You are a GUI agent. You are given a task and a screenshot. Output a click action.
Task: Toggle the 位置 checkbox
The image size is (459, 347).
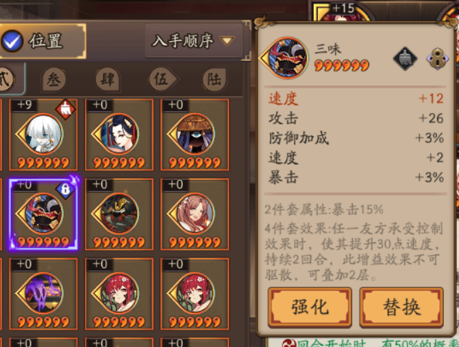pyautogui.click(x=12, y=41)
